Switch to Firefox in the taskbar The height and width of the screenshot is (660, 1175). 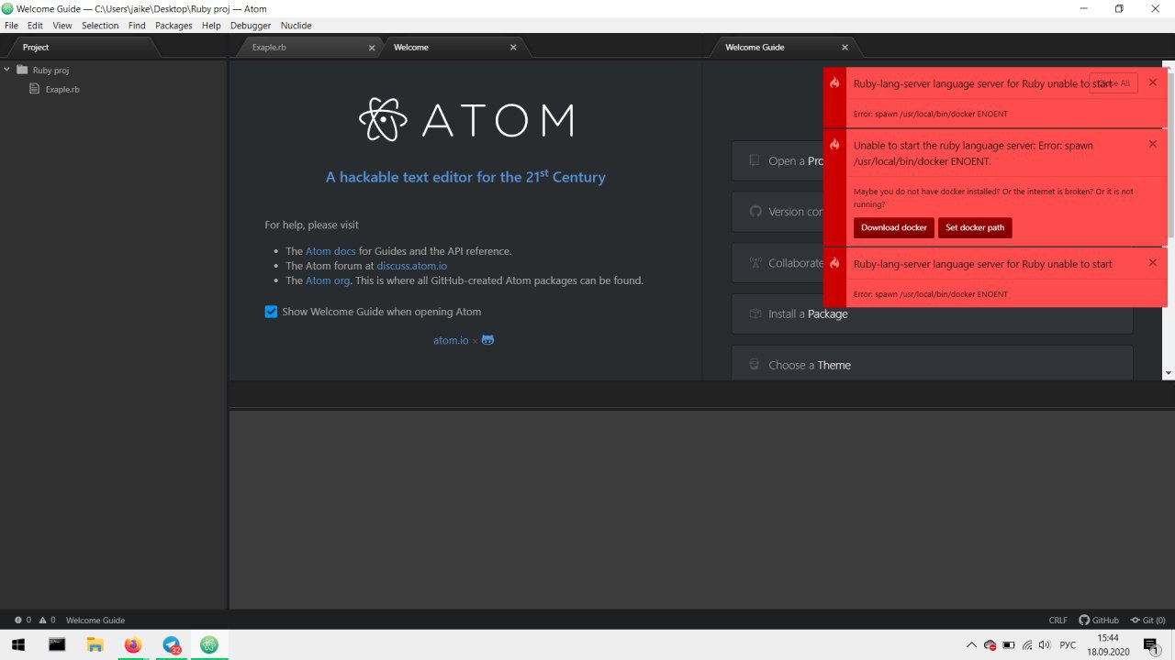click(x=133, y=645)
